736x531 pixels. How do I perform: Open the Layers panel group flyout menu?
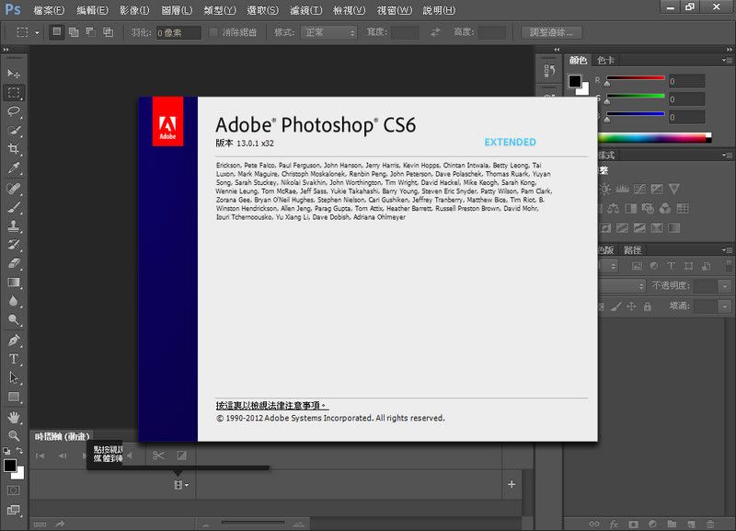click(727, 249)
